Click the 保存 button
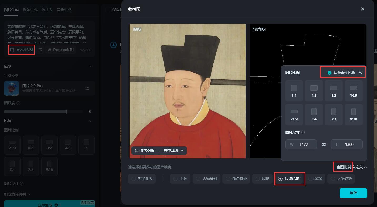This screenshot has height=207, width=377. click(x=353, y=193)
